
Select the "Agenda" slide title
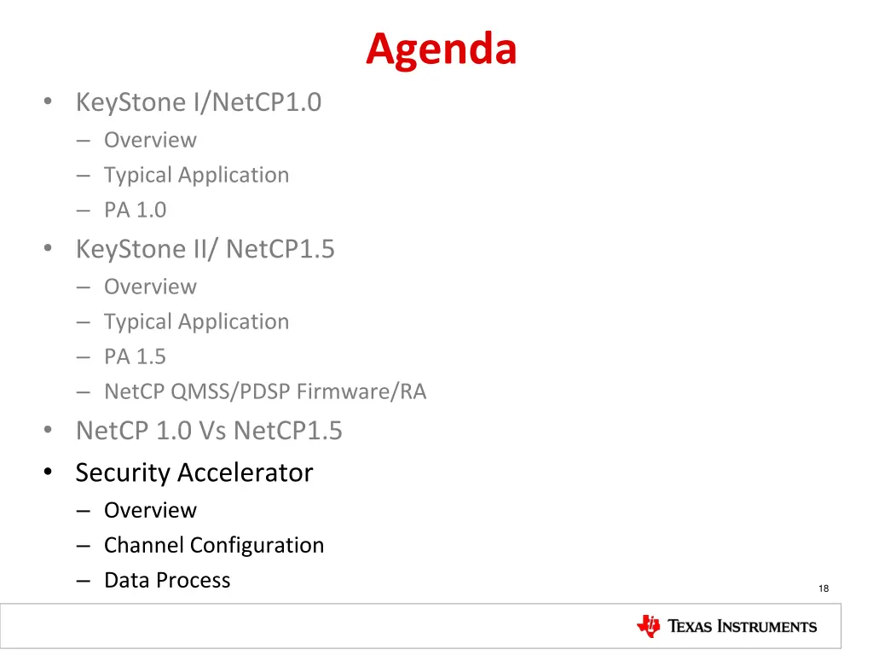(442, 49)
